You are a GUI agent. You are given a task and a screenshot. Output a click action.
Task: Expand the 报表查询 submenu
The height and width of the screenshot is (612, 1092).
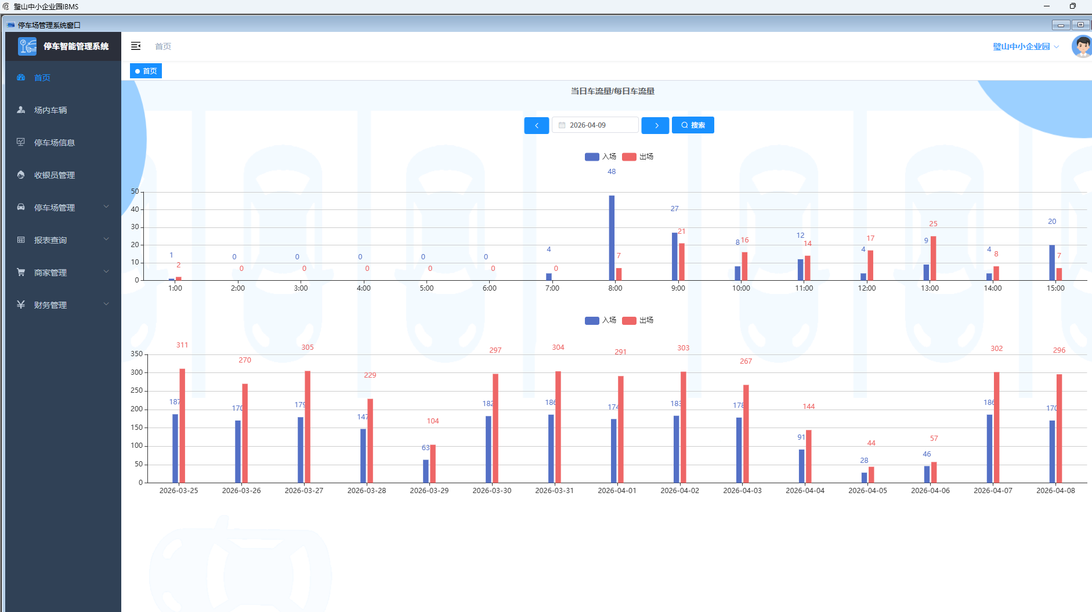106,239
